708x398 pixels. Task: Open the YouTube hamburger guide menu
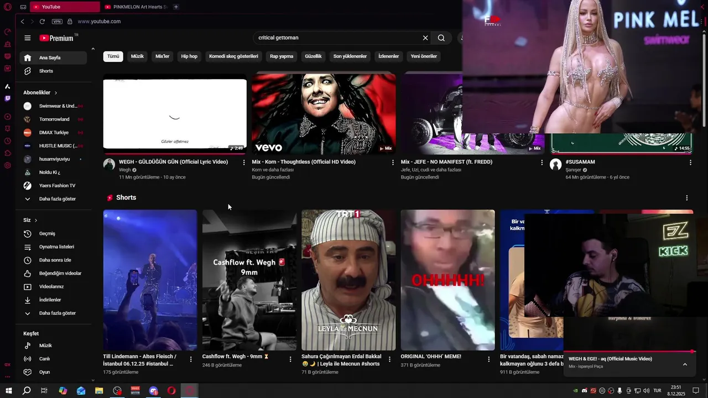27,38
